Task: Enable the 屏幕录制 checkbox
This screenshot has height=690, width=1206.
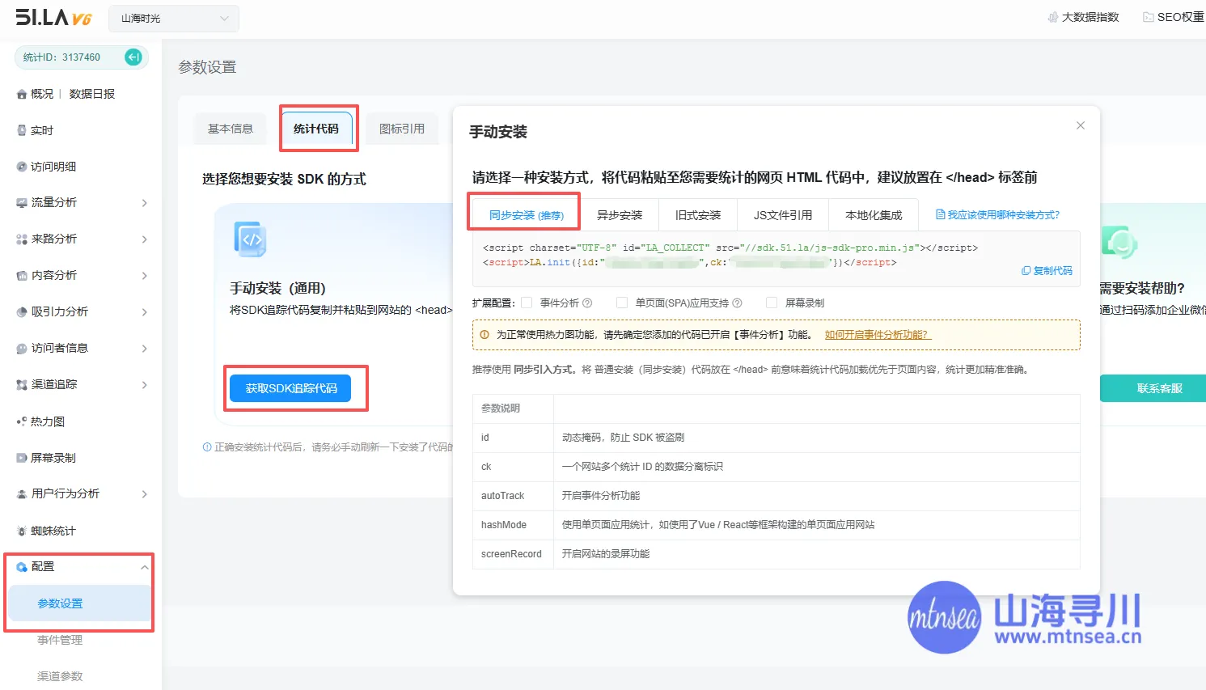Action: [x=772, y=303]
